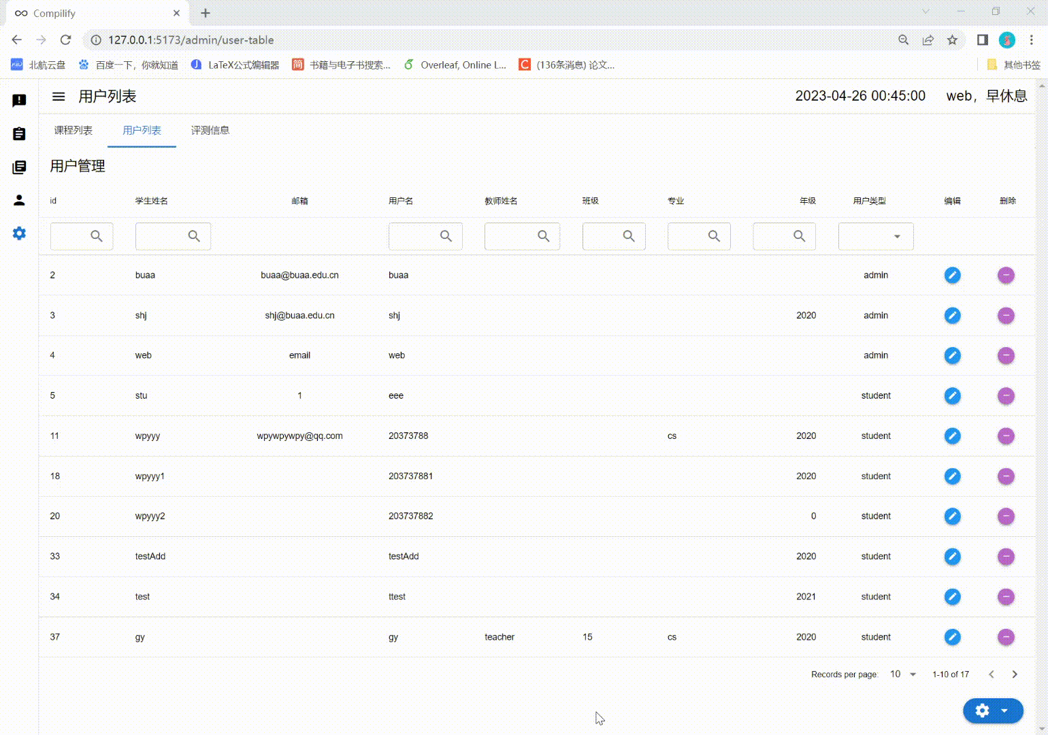Open the gear settings icon in sidebar
This screenshot has height=735, width=1048.
pyautogui.click(x=19, y=233)
